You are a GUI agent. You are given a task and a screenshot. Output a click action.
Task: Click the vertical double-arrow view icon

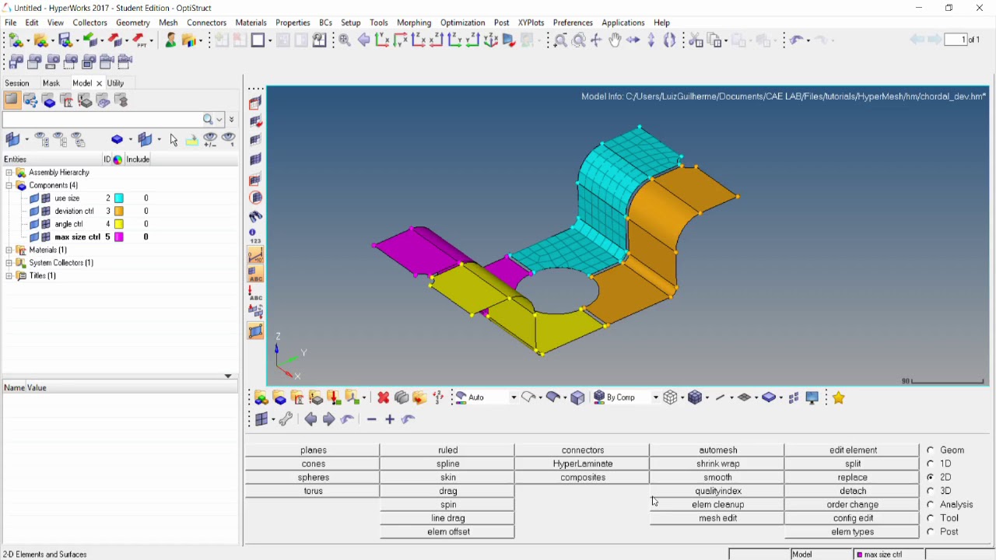[x=651, y=40]
